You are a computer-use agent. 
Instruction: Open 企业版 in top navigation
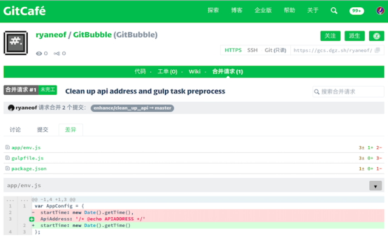tap(263, 10)
